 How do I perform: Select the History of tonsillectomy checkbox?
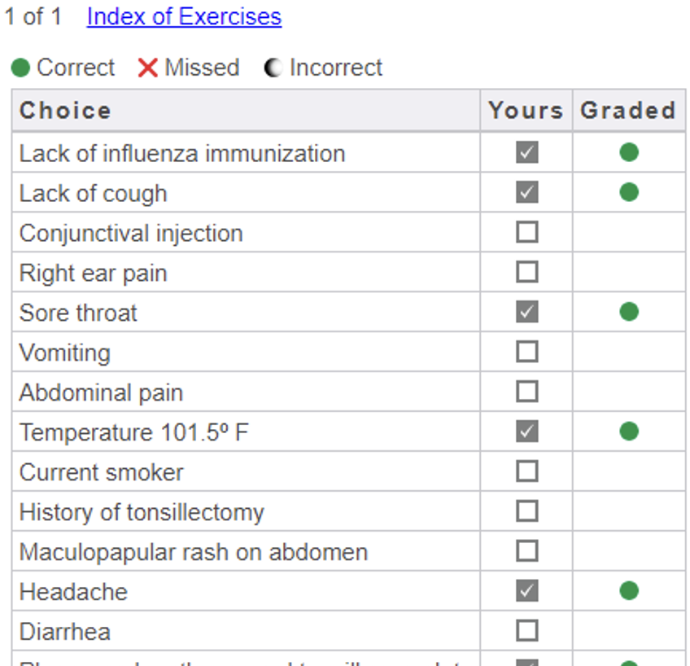526,511
